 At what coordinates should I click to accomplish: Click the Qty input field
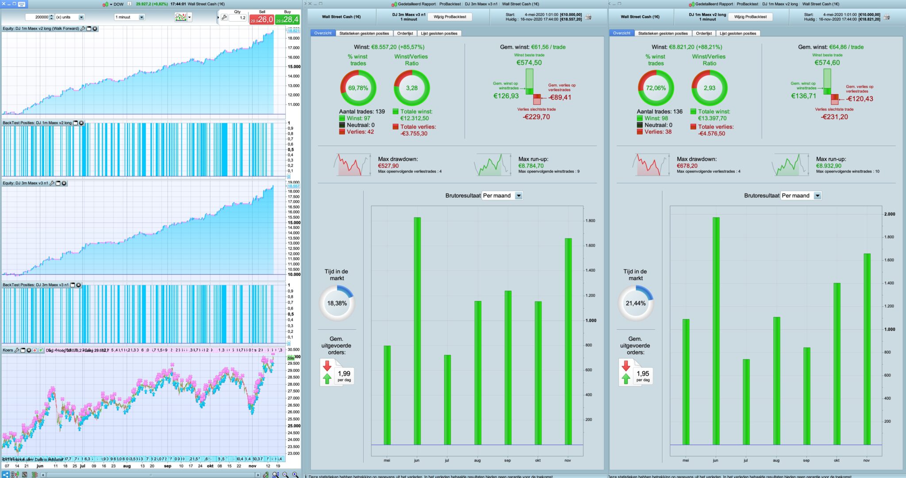pyautogui.click(x=238, y=18)
